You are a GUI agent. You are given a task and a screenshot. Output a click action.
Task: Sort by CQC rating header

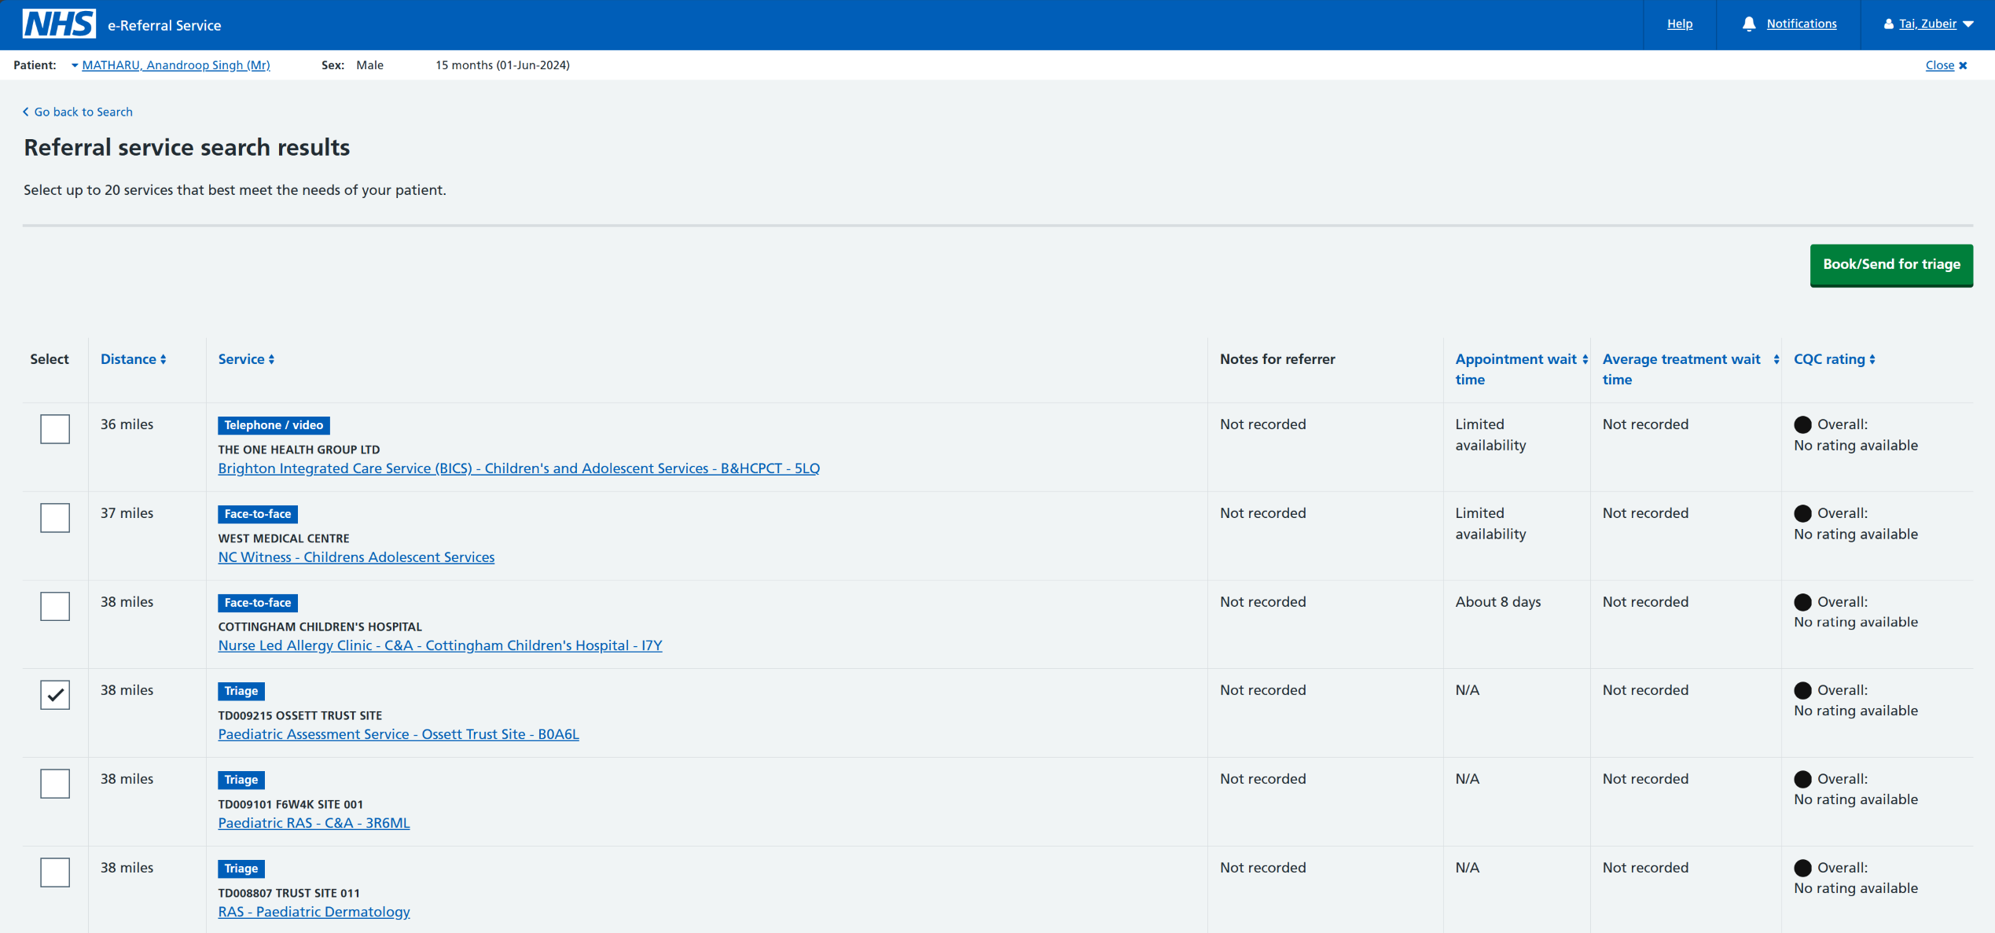pos(1829,359)
